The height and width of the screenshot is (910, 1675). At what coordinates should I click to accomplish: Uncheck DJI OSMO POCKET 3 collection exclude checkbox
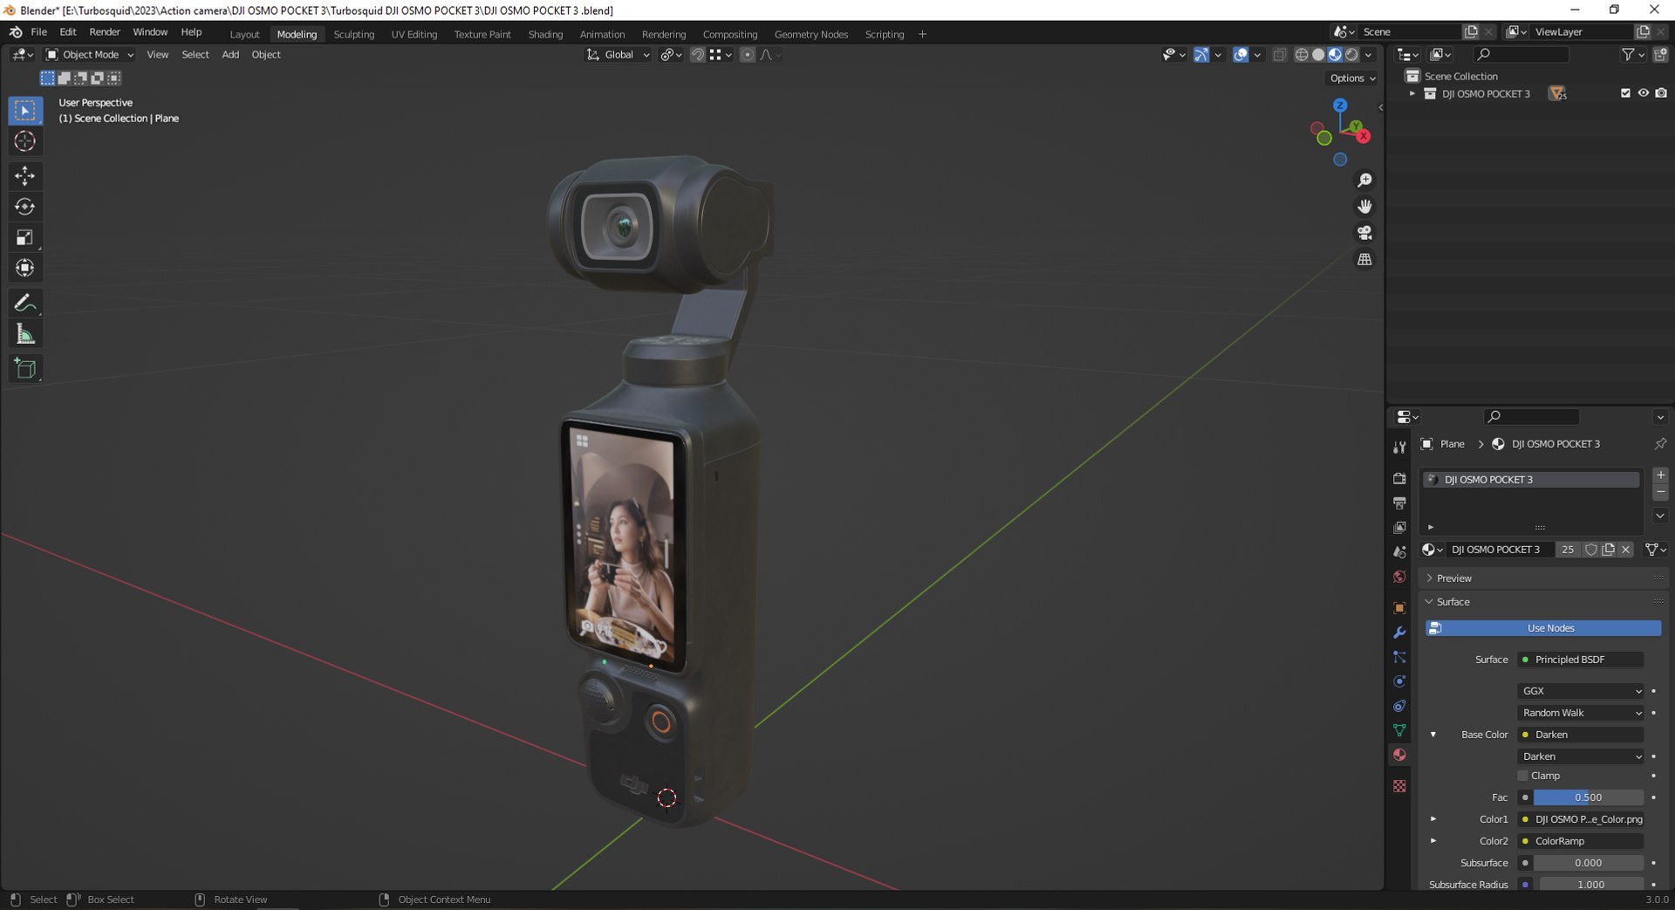1625,93
